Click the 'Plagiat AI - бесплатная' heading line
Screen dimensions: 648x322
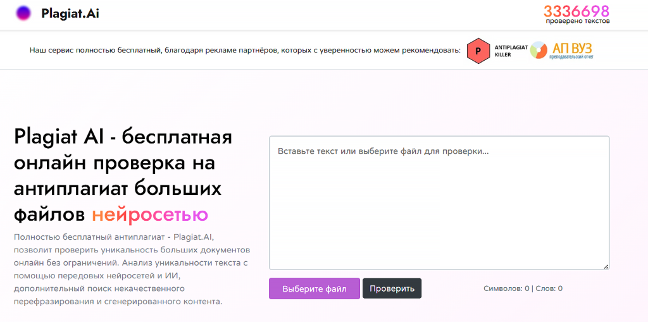tap(123, 138)
